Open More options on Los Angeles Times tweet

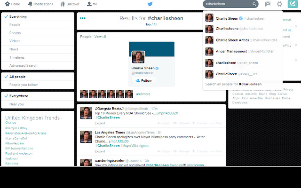(x=216, y=151)
